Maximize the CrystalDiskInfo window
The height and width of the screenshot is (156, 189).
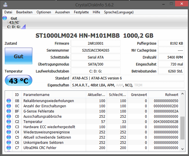click(x=171, y=4)
